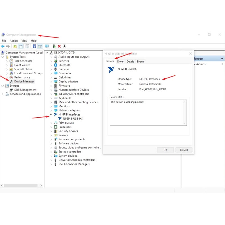225x225 pixels.
Task: Expand the Services and Applications node
Action: click(x=3, y=94)
